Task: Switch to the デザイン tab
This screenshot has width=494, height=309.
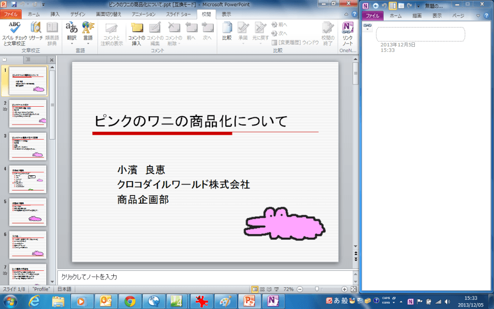Action: pos(78,14)
